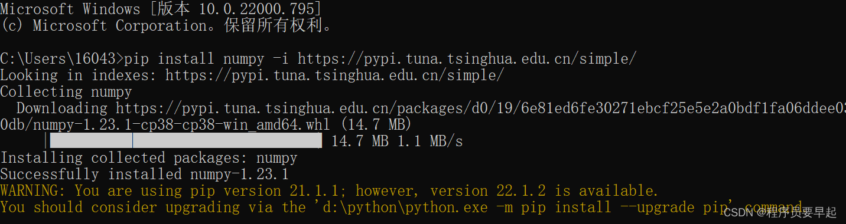Click Successfully installed numpy-1.23.1 message
The height and width of the screenshot is (224, 846).
click(x=144, y=174)
